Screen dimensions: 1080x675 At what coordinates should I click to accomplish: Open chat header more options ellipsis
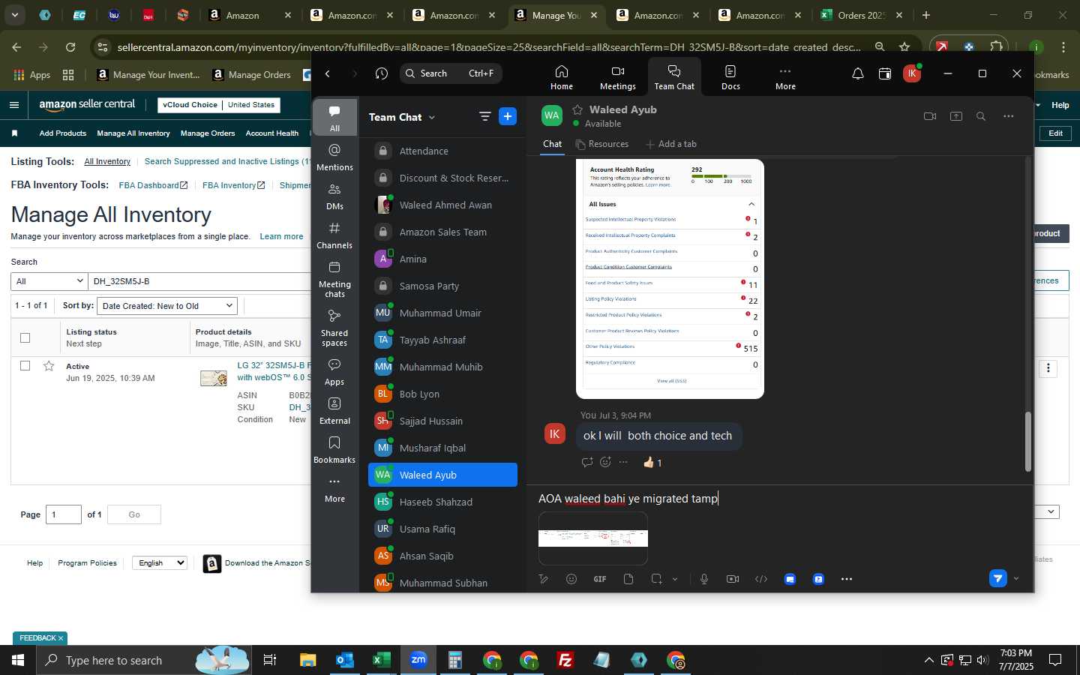(x=1009, y=116)
